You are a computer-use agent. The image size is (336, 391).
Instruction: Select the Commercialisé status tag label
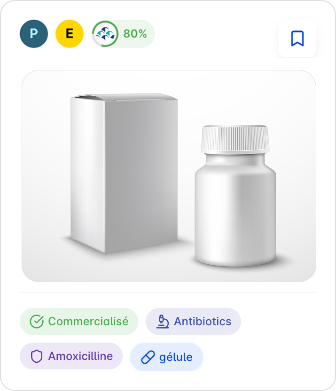[x=88, y=322]
